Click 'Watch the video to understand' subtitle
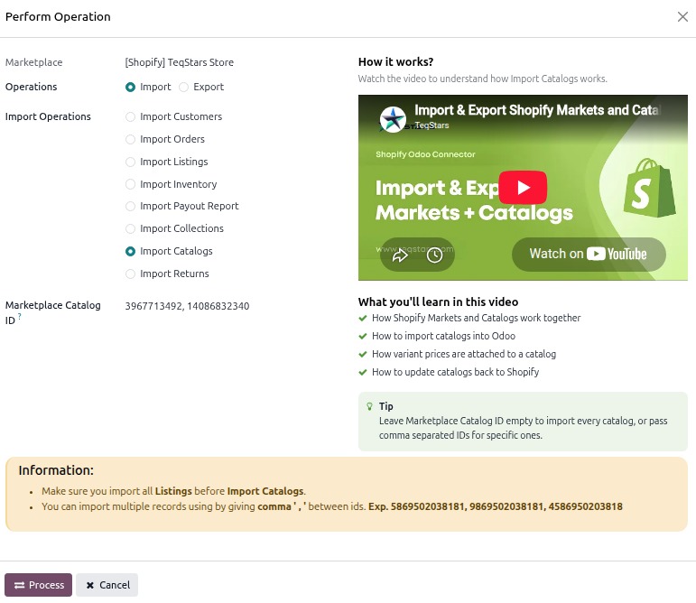Viewport: 696px width, 603px height. click(x=482, y=79)
